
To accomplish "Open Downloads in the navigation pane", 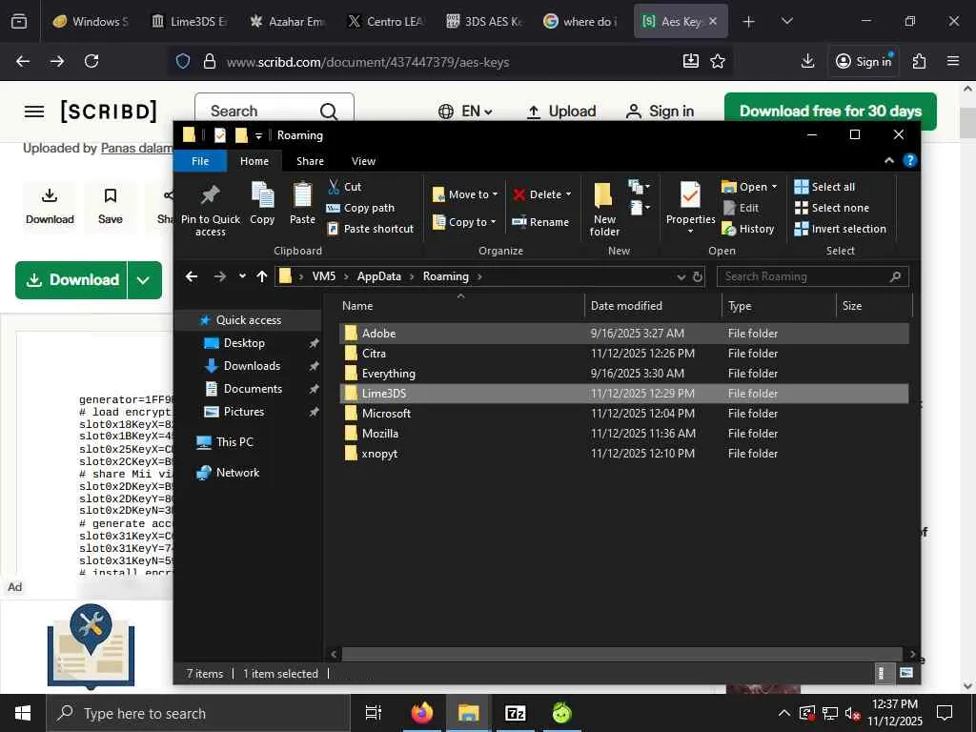I will (x=252, y=366).
